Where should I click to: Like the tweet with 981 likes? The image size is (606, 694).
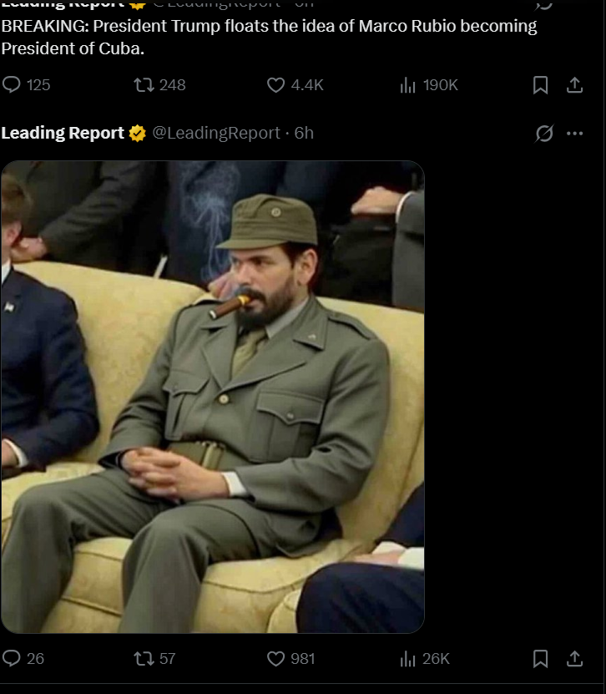pyautogui.click(x=276, y=658)
